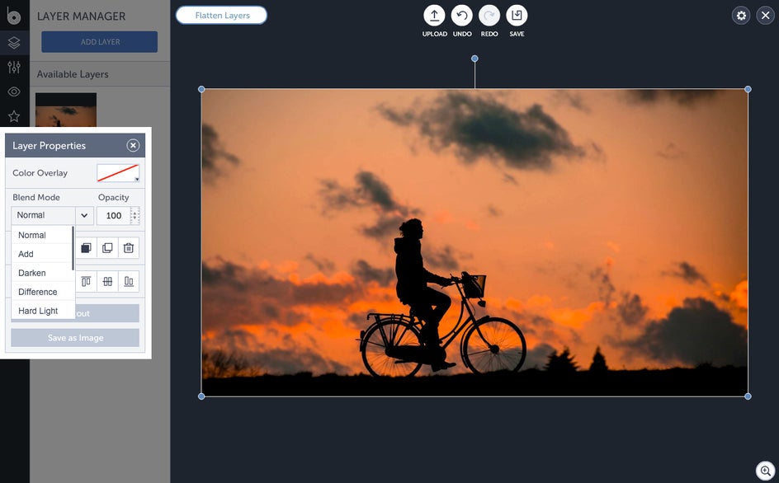The width and height of the screenshot is (779, 483).
Task: Click the BeFunky logo icon
Action: point(13,16)
